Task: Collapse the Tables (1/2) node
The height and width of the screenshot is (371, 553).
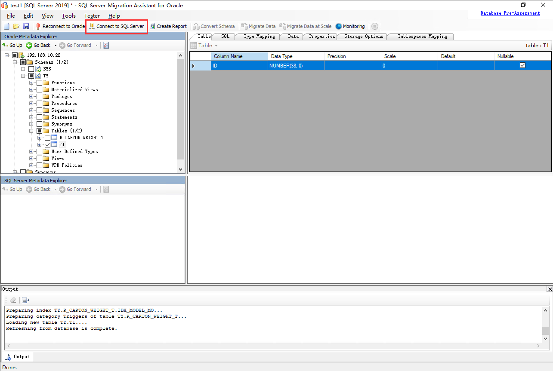Action: tap(31, 131)
